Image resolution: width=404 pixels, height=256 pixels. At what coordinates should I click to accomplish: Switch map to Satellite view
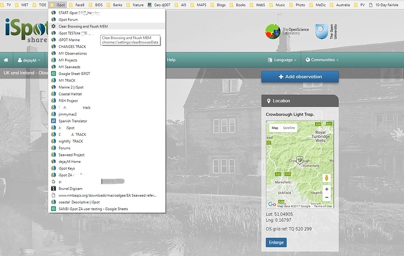click(x=288, y=128)
